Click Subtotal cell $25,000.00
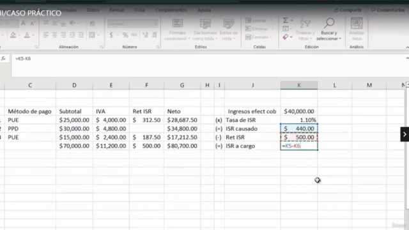The width and height of the screenshot is (409, 230). 74,120
